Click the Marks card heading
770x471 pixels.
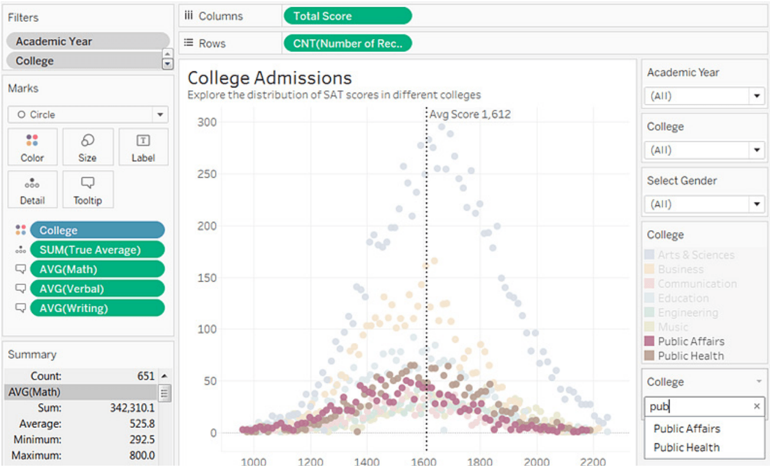point(23,88)
